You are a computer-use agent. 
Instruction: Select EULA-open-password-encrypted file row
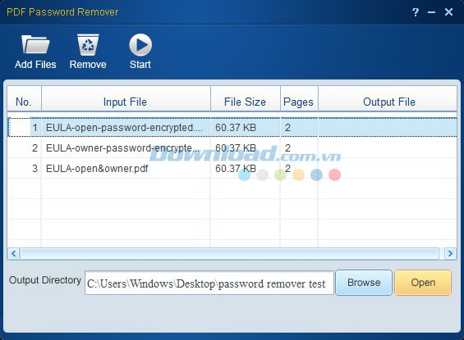232,127
